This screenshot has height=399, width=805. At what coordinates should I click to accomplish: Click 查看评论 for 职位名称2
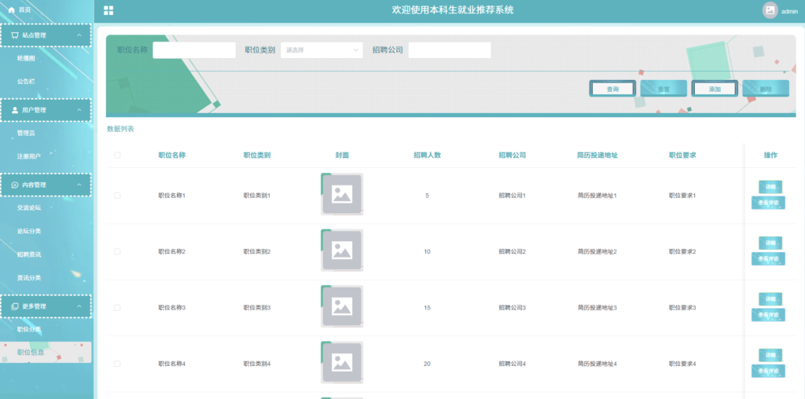pyautogui.click(x=769, y=259)
